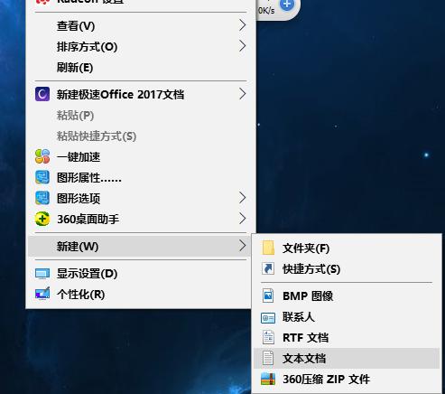Select the 新建(W) menu entry
The width and height of the screenshot is (445, 394).
[x=139, y=246]
